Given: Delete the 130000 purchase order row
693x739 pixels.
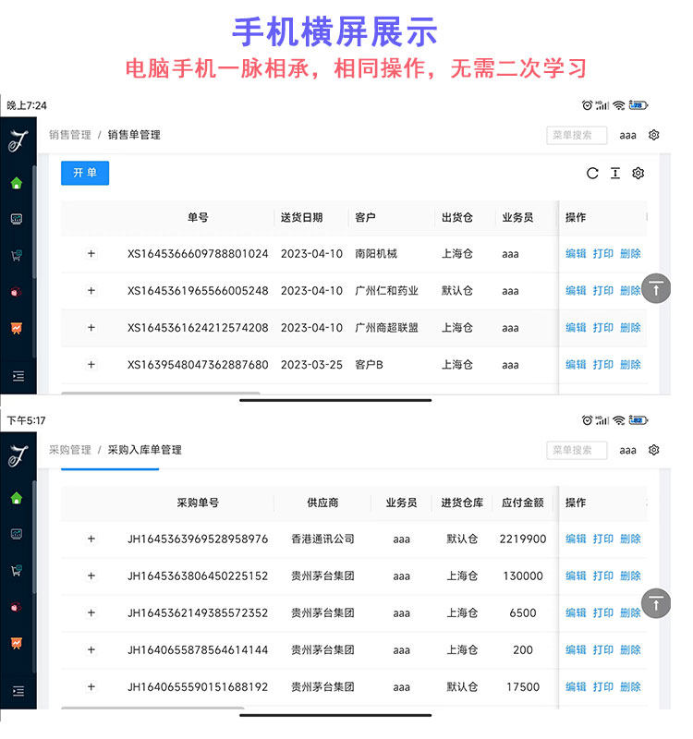Looking at the screenshot, I should tap(630, 575).
